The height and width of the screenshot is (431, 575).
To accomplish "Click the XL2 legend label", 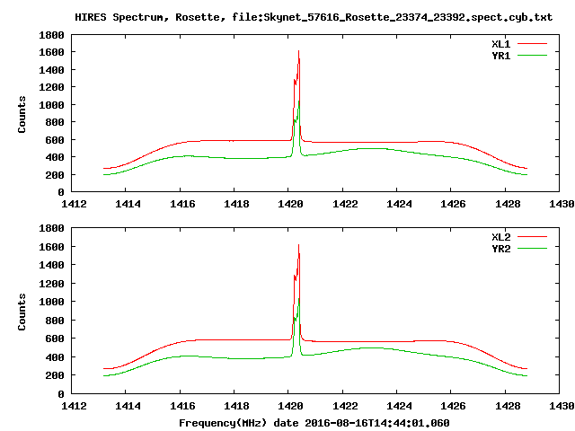I will click(x=501, y=237).
